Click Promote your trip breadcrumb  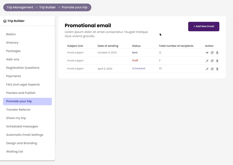tap(74, 7)
